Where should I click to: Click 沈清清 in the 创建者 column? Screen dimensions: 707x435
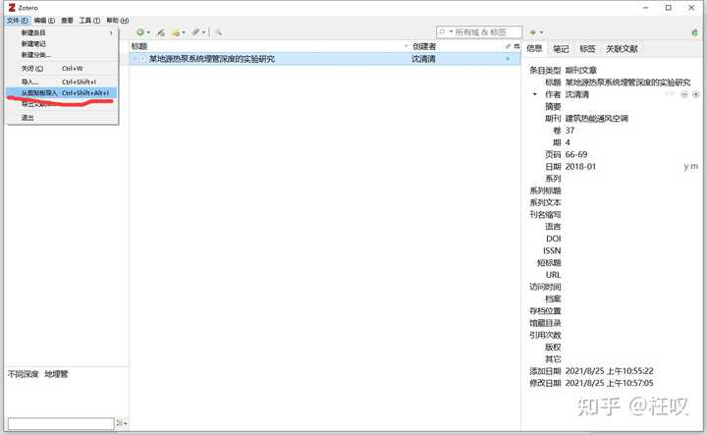423,59
